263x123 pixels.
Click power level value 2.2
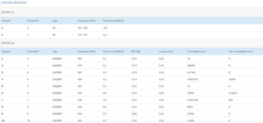click(105, 35)
